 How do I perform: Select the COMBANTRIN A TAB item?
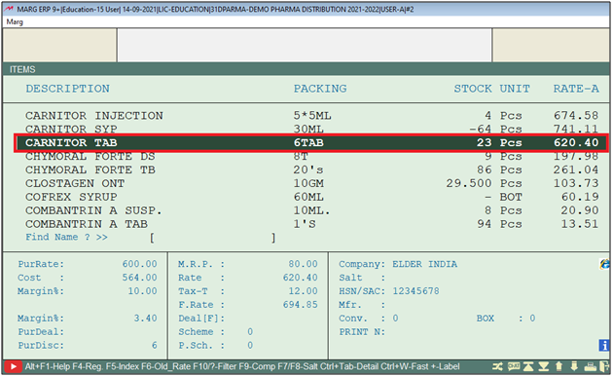(311, 224)
